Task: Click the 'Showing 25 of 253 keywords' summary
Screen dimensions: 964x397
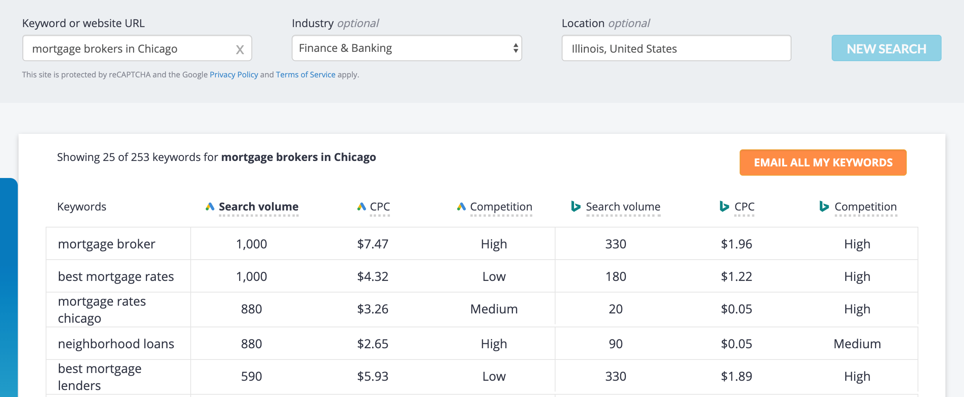Action: pyautogui.click(x=216, y=157)
